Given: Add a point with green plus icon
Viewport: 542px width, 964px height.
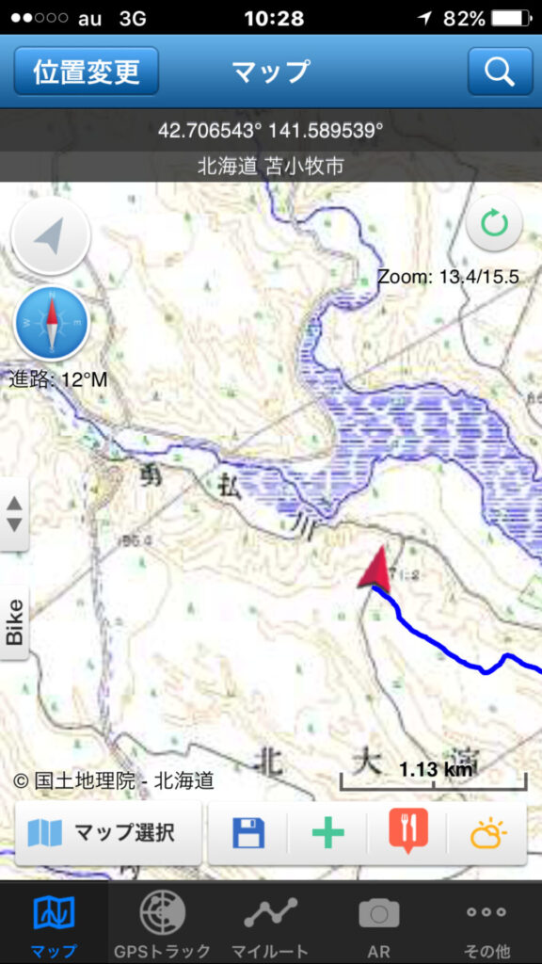Looking at the screenshot, I should [327, 834].
